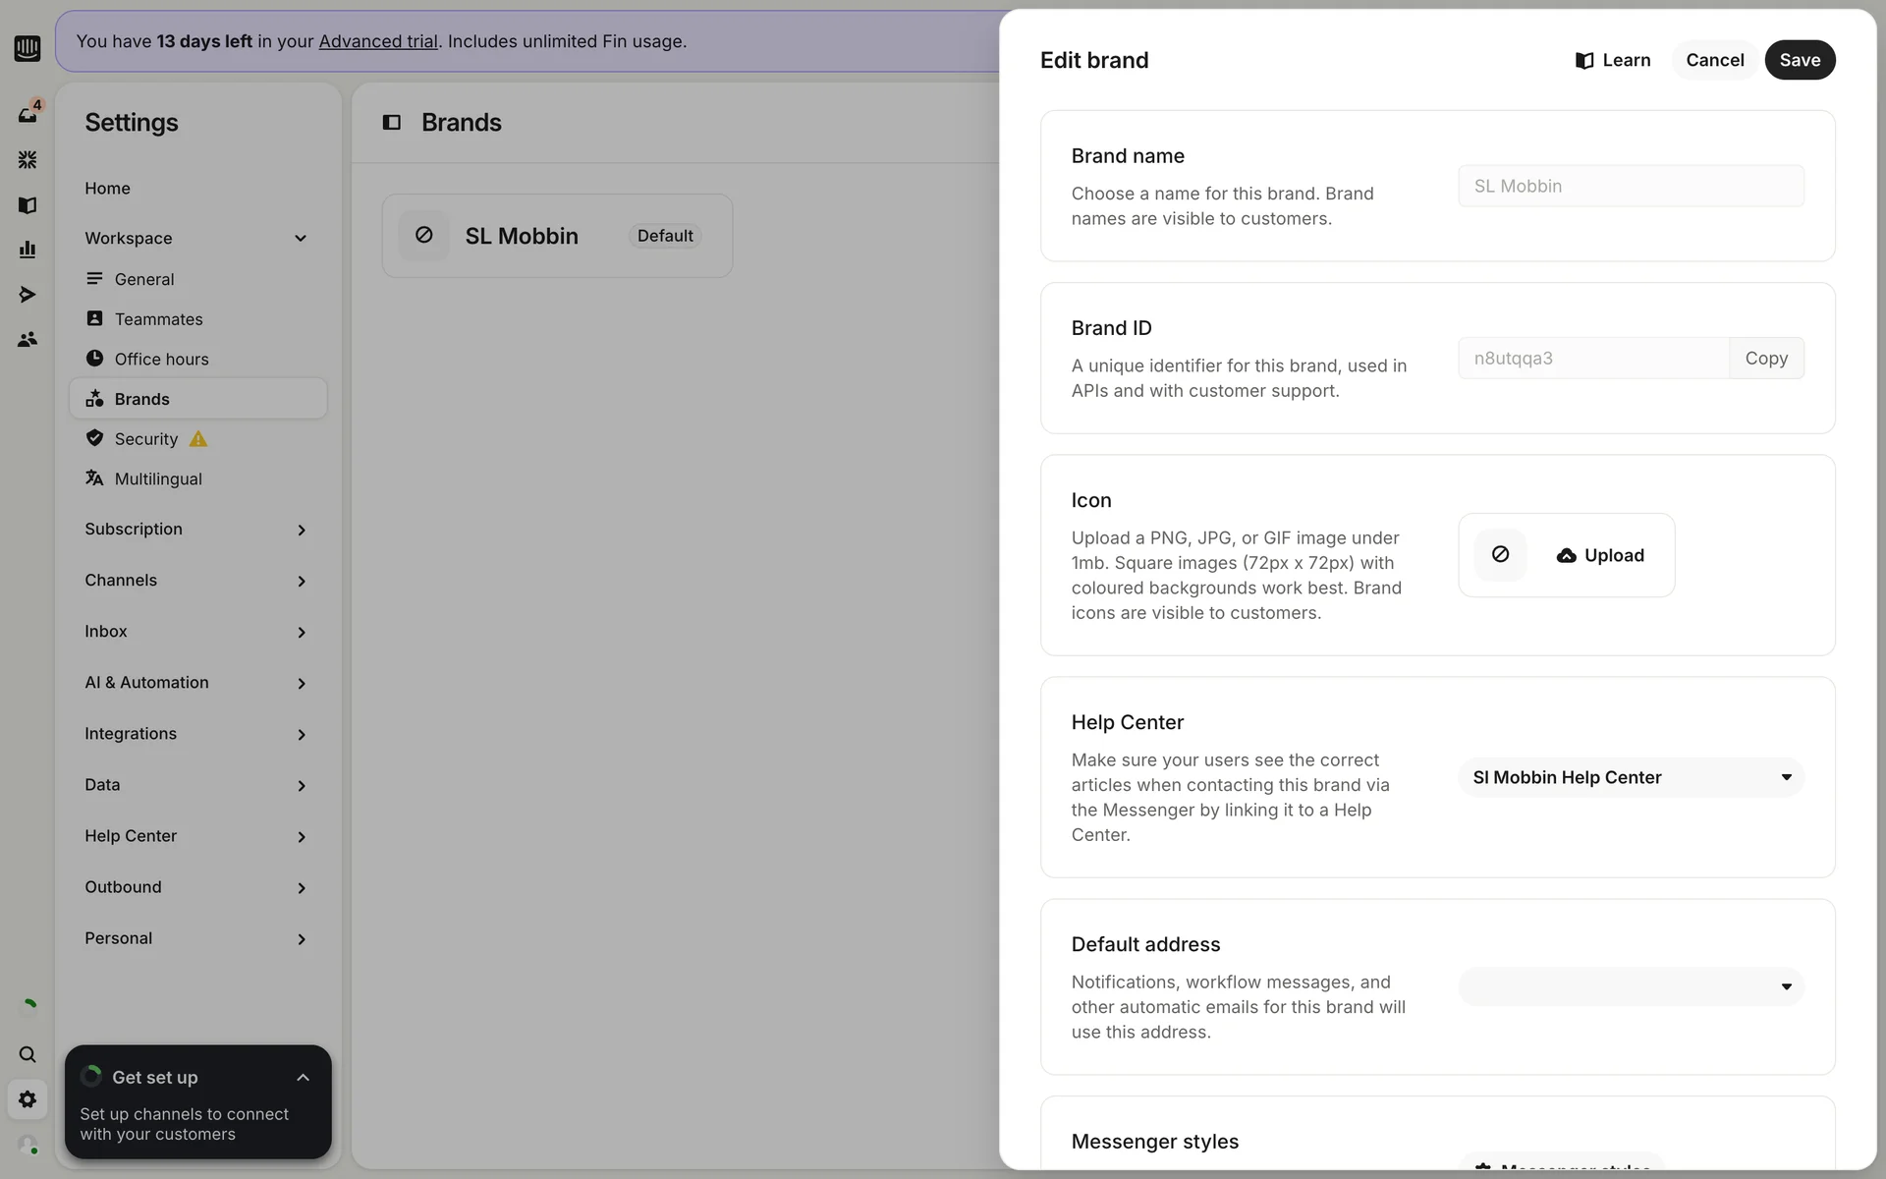Open the Help Center dropdown selector
This screenshot has height=1179, width=1886.
(1631, 777)
